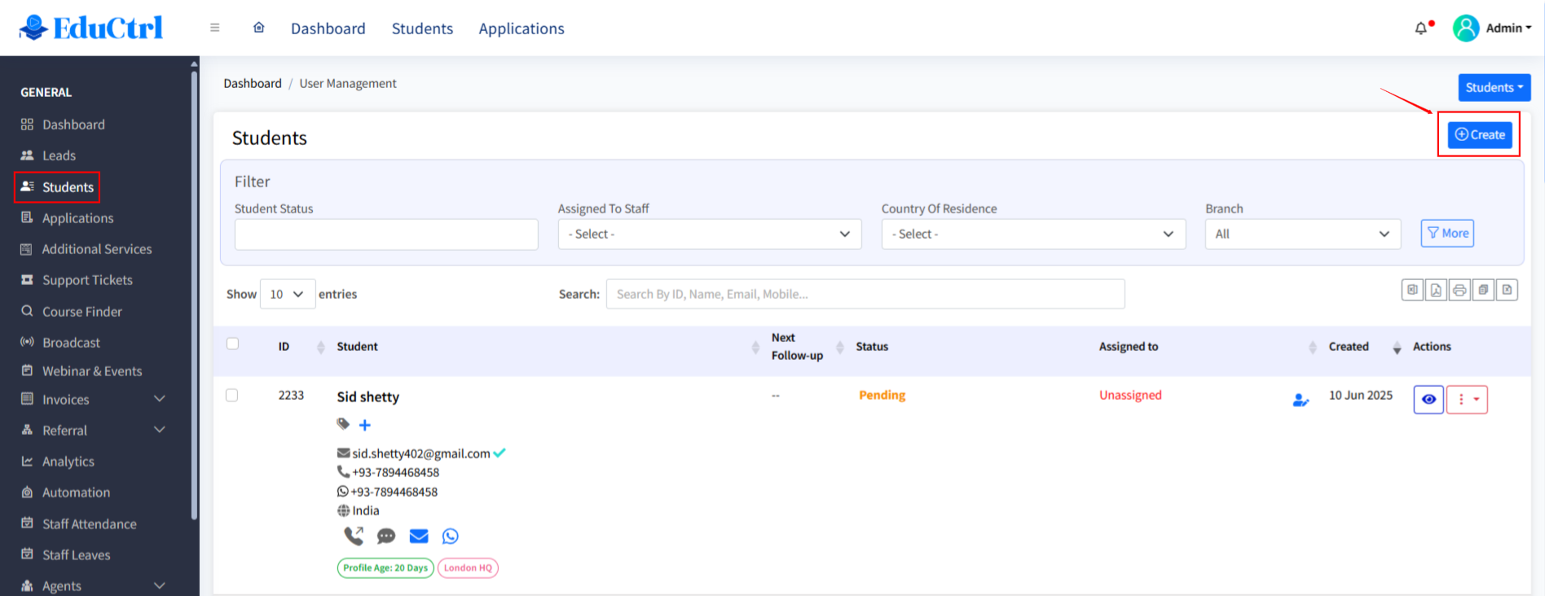Export the table as PDF

coord(1436,290)
